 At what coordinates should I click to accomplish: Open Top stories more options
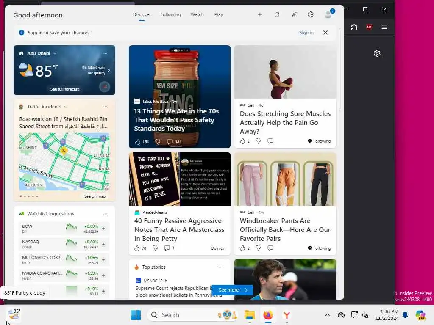click(220, 267)
